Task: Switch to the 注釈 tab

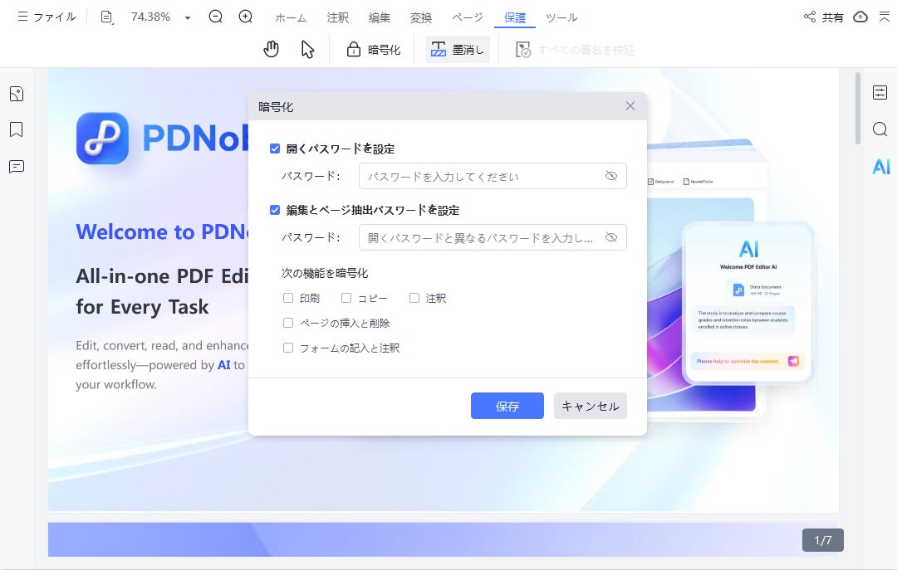Action: [337, 17]
